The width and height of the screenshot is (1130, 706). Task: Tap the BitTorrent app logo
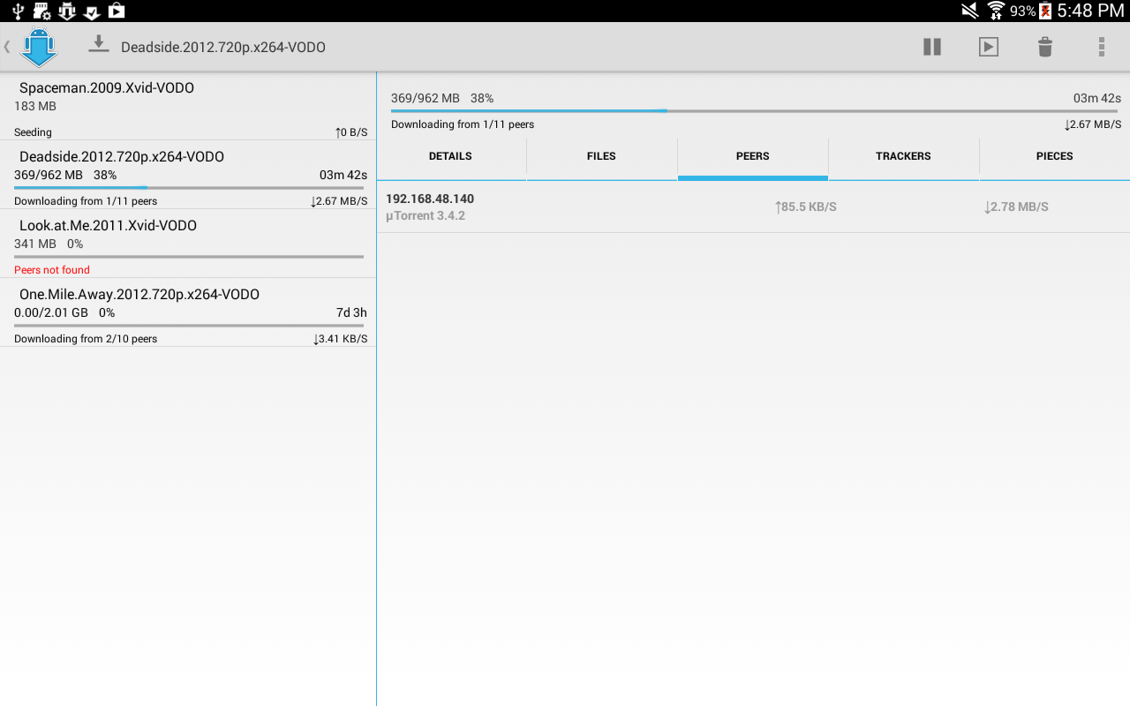pos(39,47)
